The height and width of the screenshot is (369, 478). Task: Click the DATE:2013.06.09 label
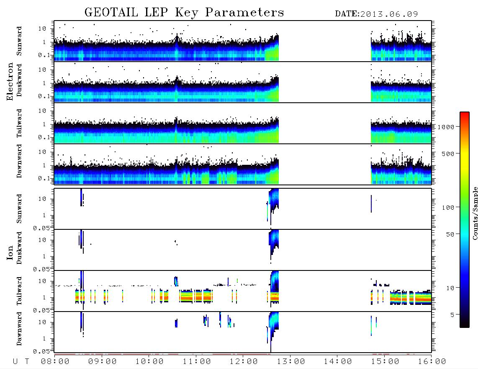(x=376, y=14)
